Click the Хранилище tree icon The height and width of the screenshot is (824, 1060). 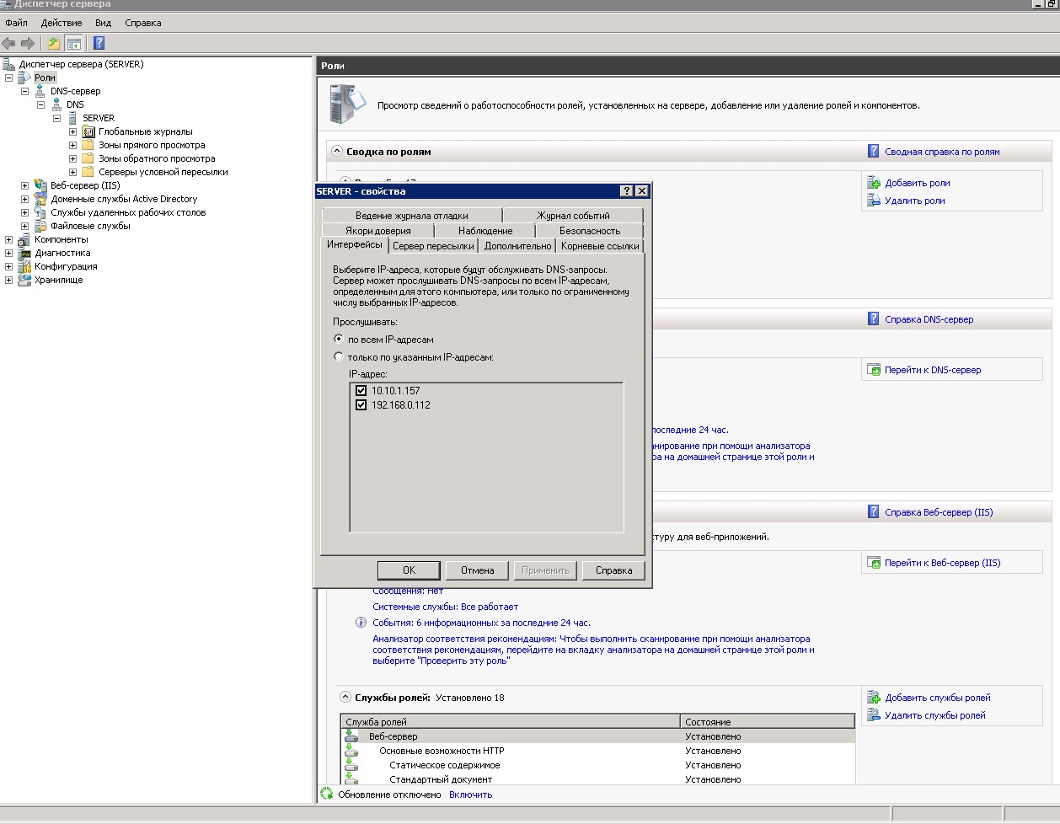click(24, 280)
